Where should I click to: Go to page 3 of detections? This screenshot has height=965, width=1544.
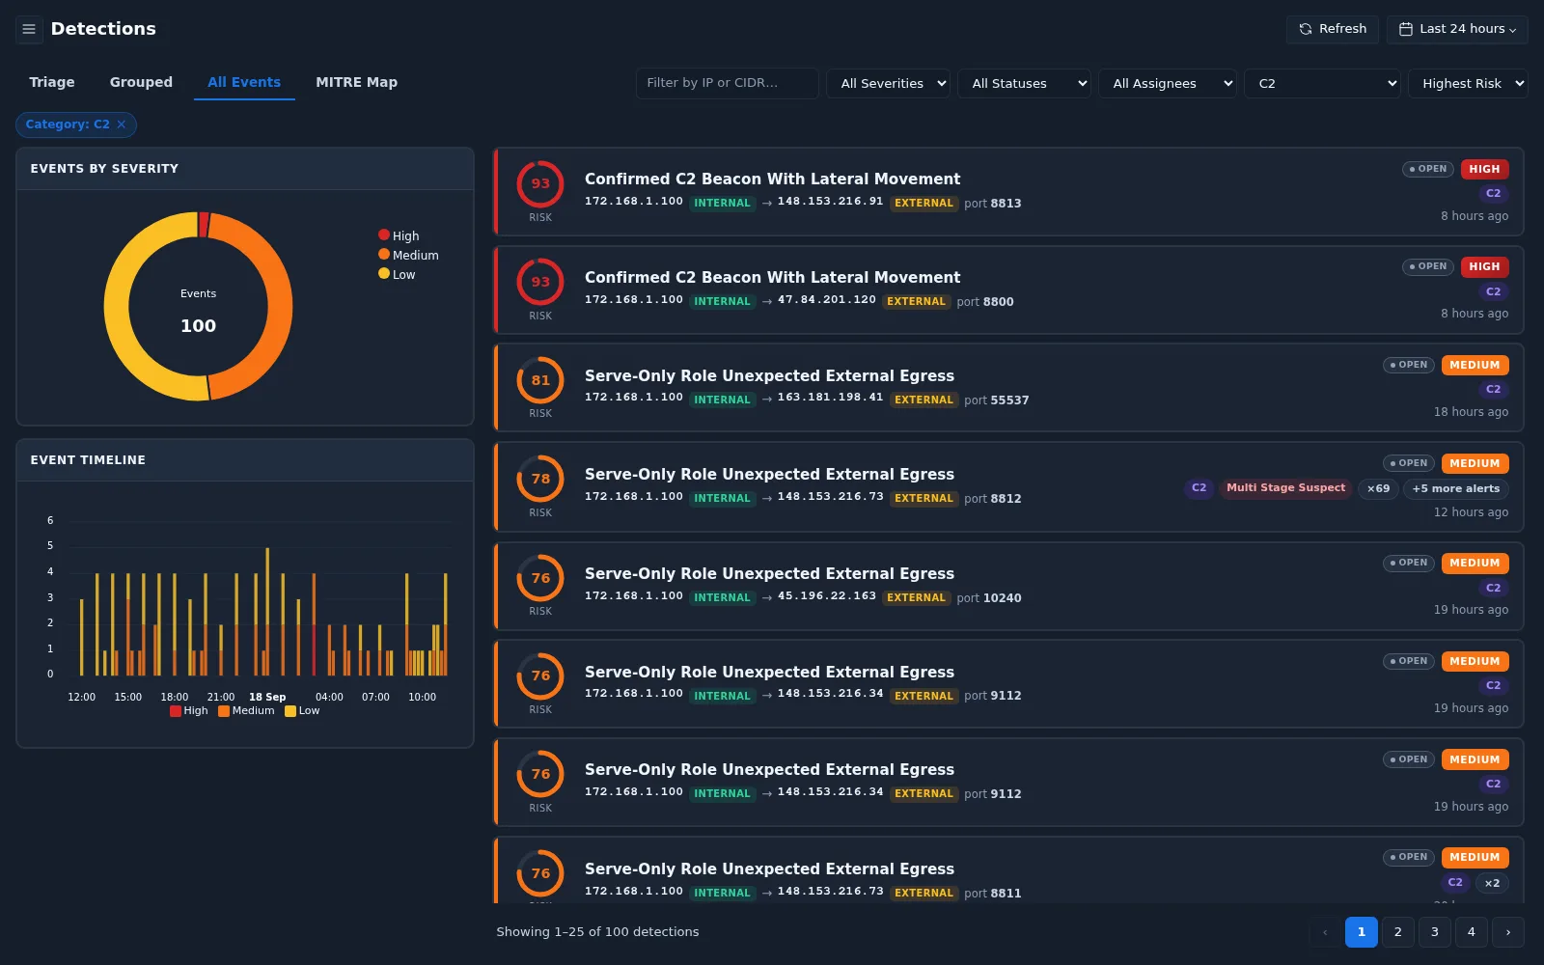tap(1435, 932)
